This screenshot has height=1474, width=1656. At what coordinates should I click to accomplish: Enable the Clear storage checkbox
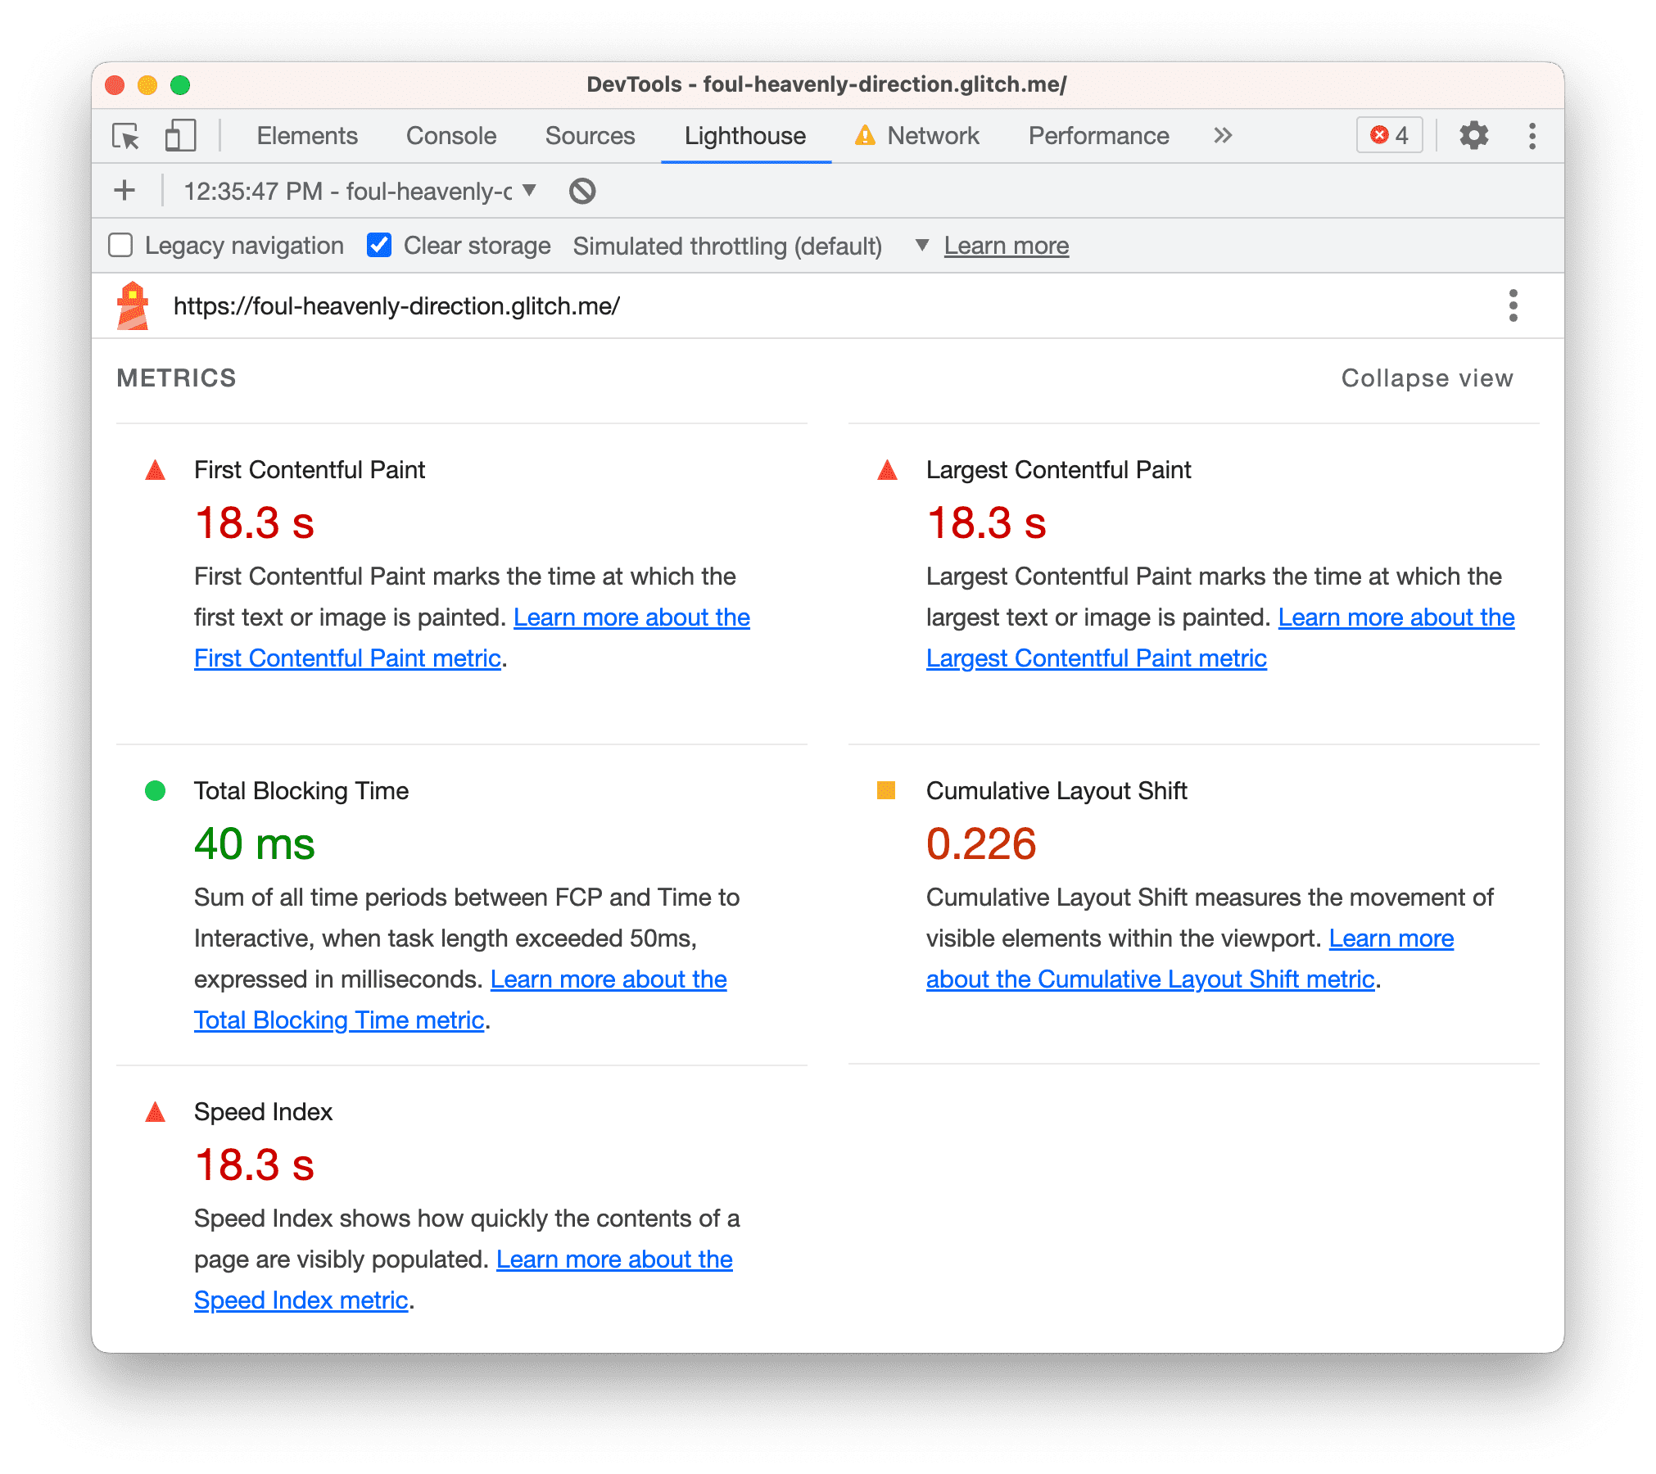point(376,245)
